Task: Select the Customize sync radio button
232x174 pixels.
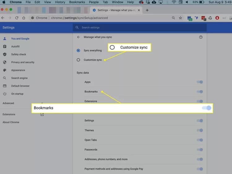Action: [x=78, y=60]
